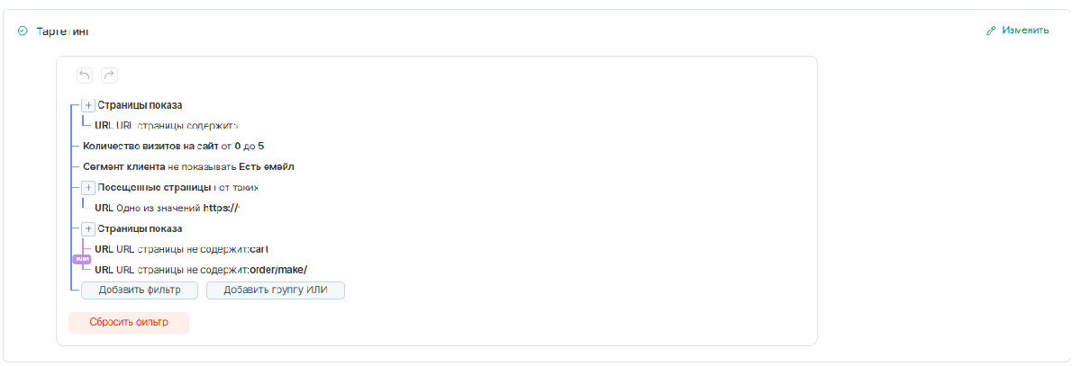The height and width of the screenshot is (366, 1081).
Task: Select the URL страницы содержит condition
Action: coord(166,126)
